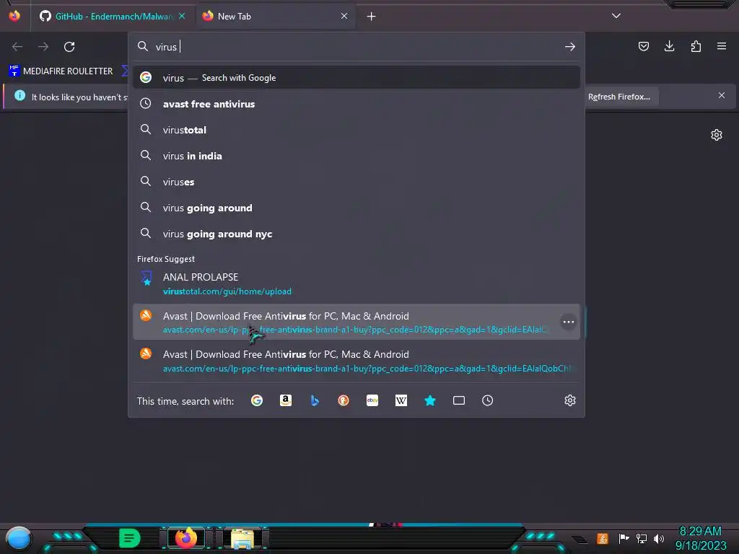Search bookmarks with the star icon
The width and height of the screenshot is (739, 554).
[x=430, y=400]
